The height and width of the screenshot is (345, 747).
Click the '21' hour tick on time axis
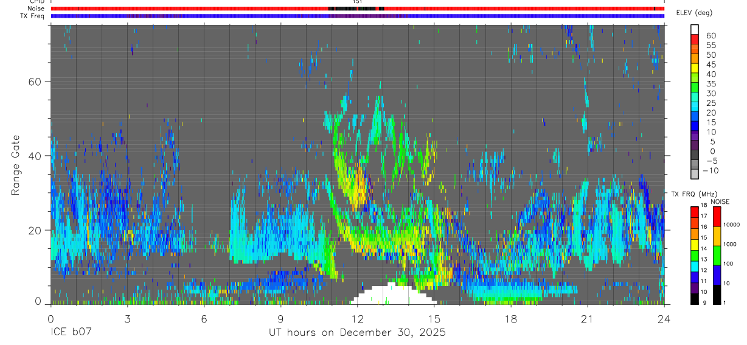[x=587, y=318]
